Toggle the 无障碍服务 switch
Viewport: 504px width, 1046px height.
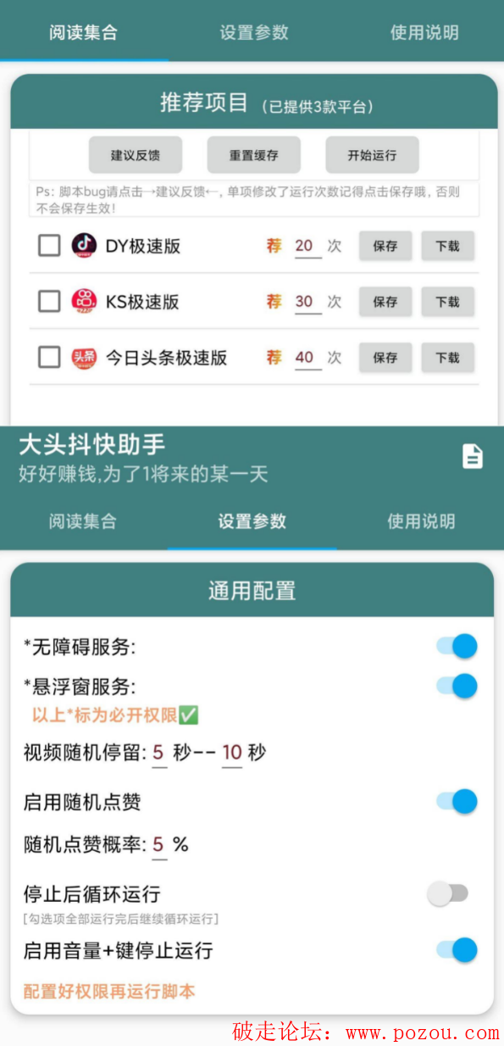[x=457, y=647]
